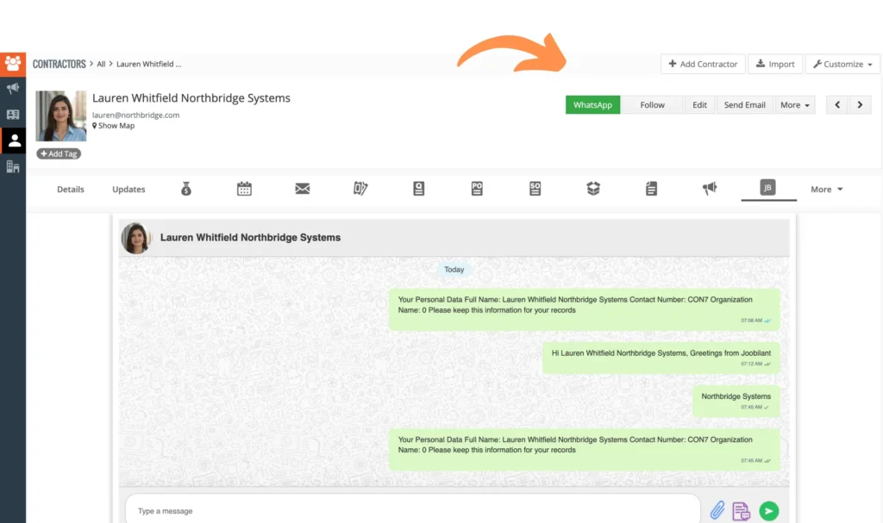This screenshot has height=523, width=883.
Task: Open the Contractors group icon in the sidebar
Action: (13, 63)
